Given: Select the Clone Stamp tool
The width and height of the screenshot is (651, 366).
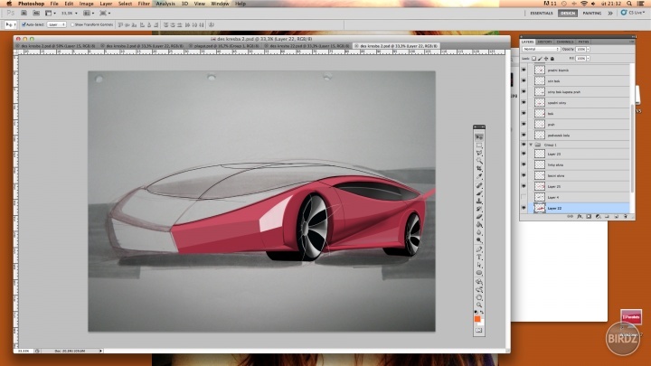Looking at the screenshot, I should [479, 202].
